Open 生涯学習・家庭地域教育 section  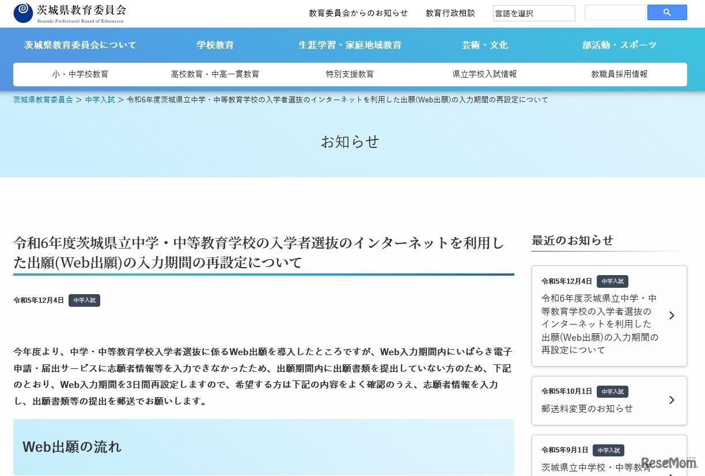[x=350, y=44]
